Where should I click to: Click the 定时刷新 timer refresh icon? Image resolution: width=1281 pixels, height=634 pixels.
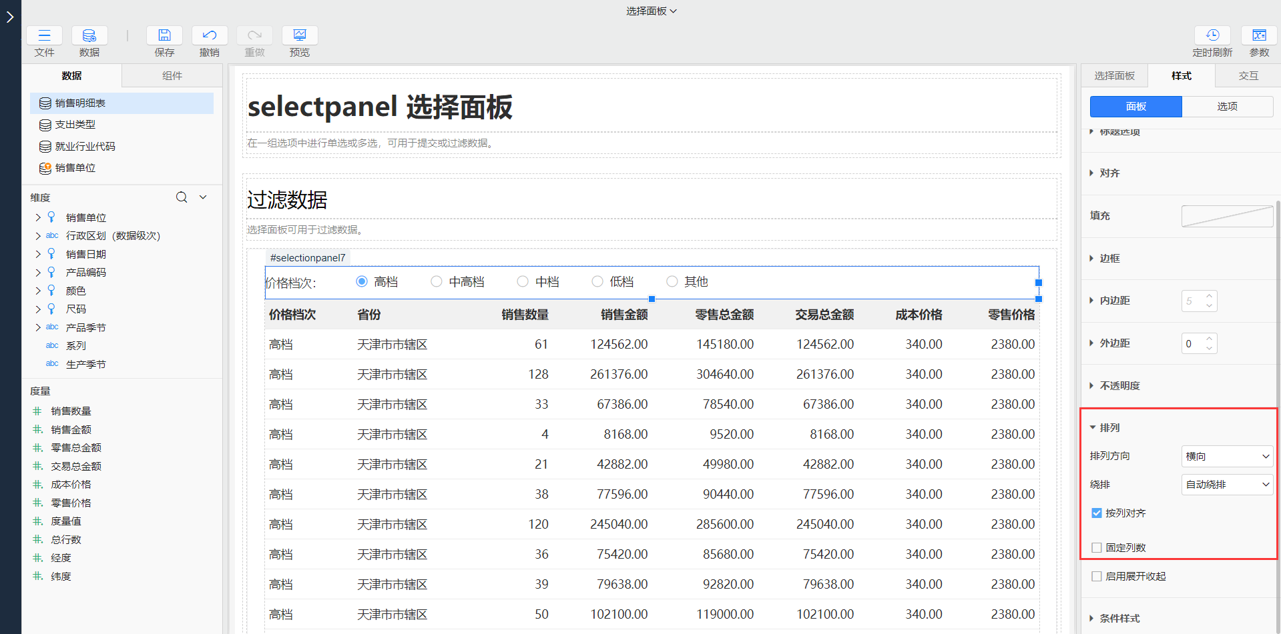(1212, 36)
